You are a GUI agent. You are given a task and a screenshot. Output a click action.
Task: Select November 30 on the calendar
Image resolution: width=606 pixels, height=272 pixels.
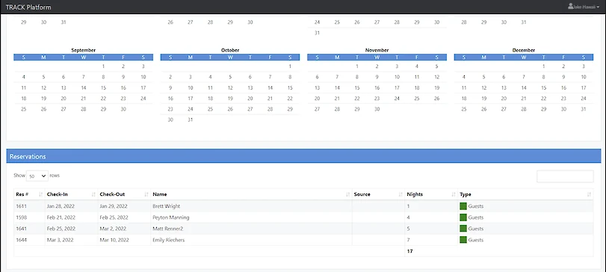click(377, 109)
